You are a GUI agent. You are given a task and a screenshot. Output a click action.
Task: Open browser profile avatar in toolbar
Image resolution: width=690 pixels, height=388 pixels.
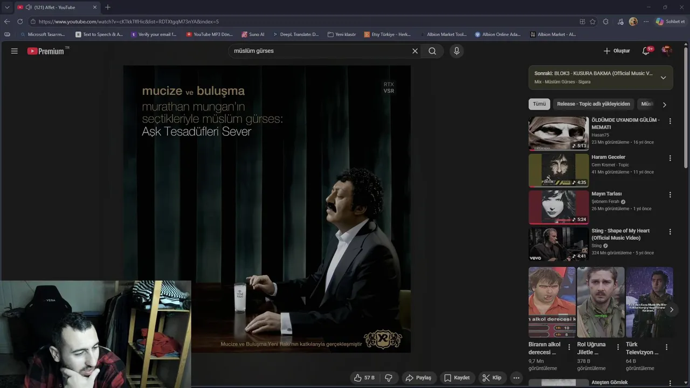[633, 22]
